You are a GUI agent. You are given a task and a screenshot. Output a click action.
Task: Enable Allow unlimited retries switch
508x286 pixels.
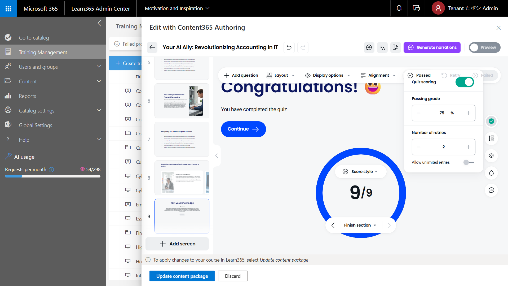[469, 162]
